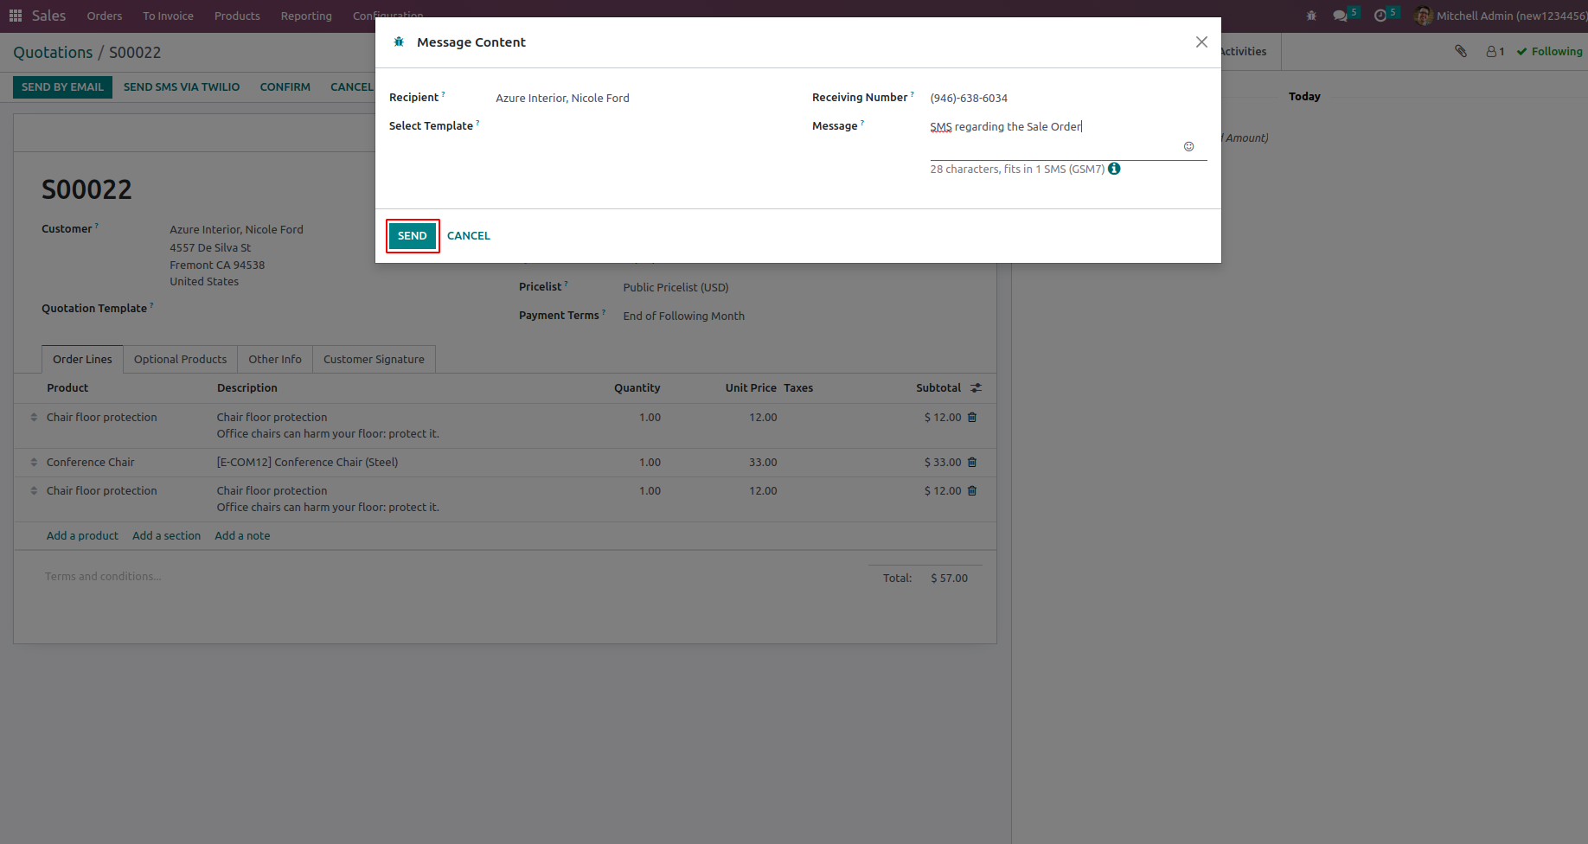Click the SMS character info icon
The width and height of the screenshot is (1588, 844).
pyautogui.click(x=1114, y=169)
